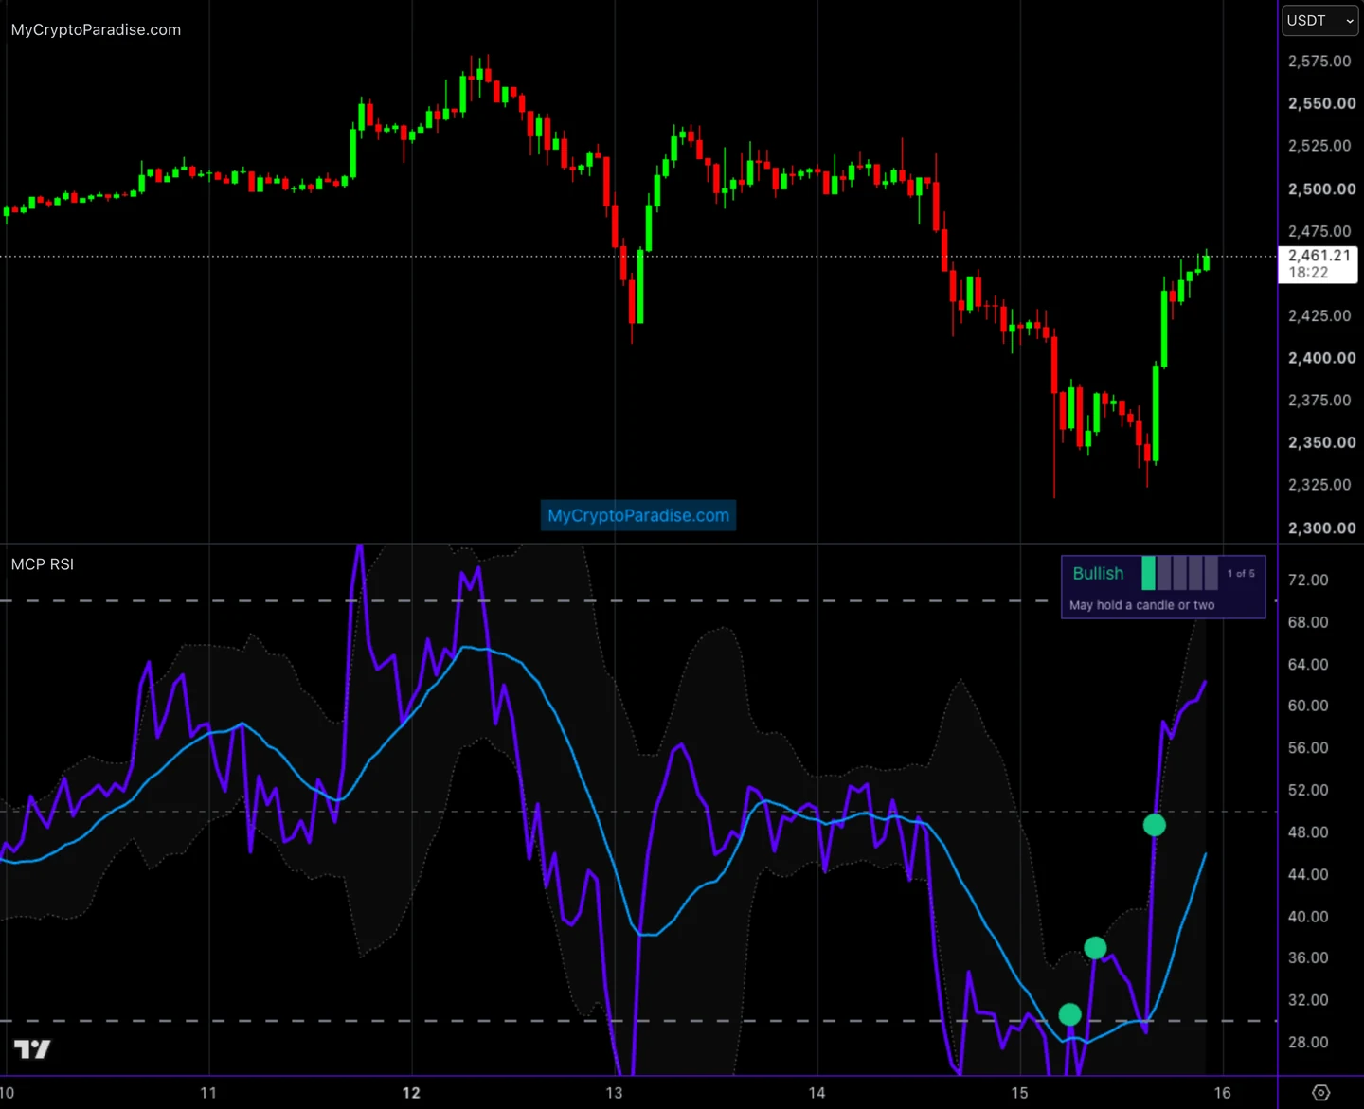Click the 2,400.00 price scale label
Screen dimensions: 1364x1109
coord(1321,358)
